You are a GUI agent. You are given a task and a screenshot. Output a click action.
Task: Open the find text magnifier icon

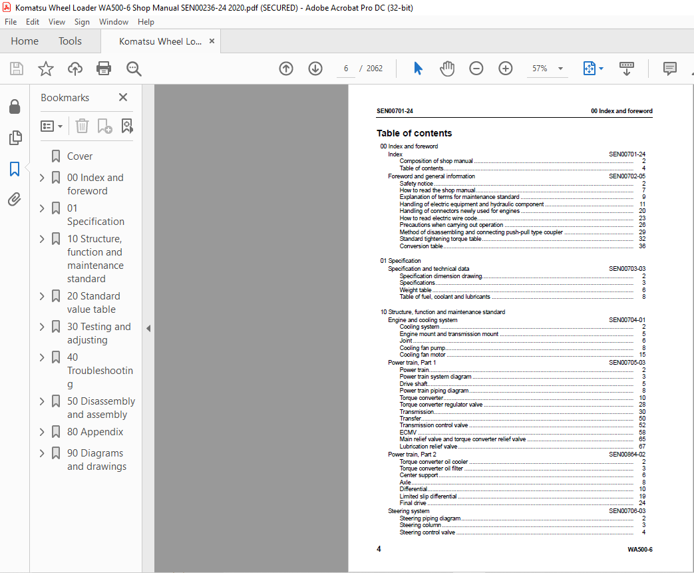tap(134, 69)
